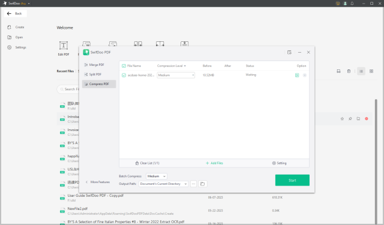Open Settings in the left sidebar

click(x=17, y=47)
